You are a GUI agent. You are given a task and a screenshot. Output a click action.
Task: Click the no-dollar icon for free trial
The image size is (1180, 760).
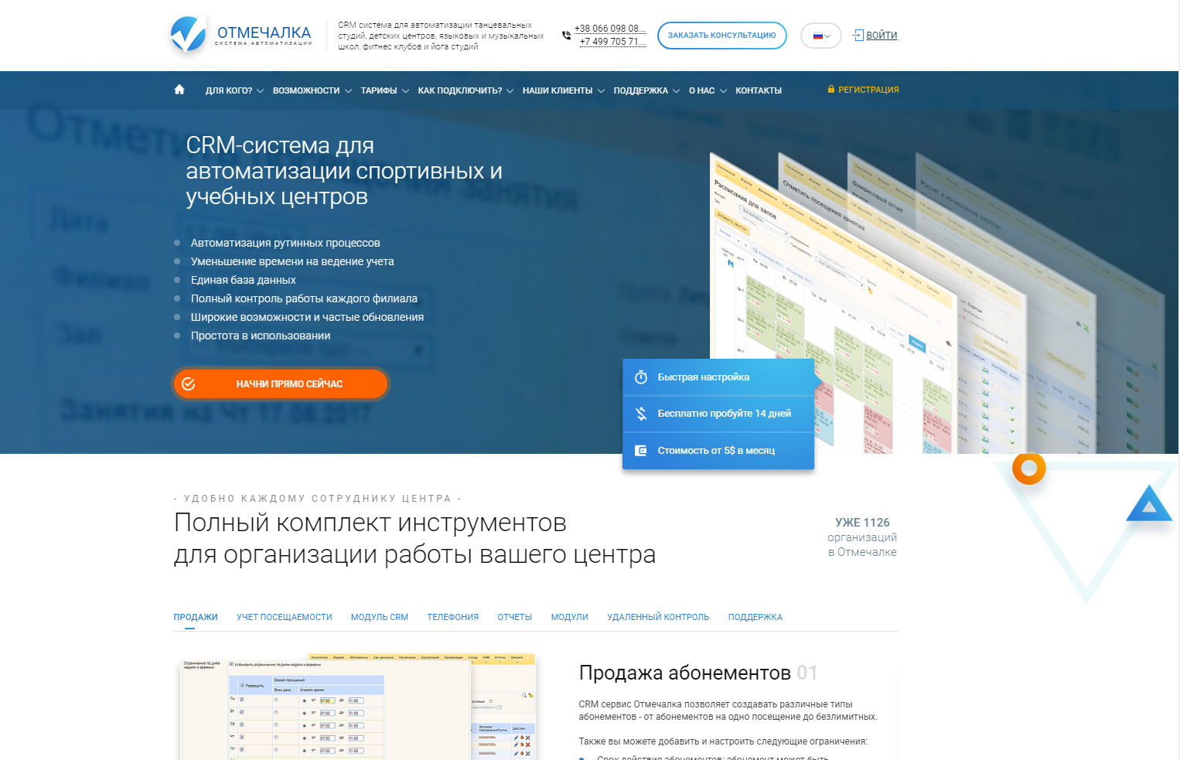coord(641,414)
